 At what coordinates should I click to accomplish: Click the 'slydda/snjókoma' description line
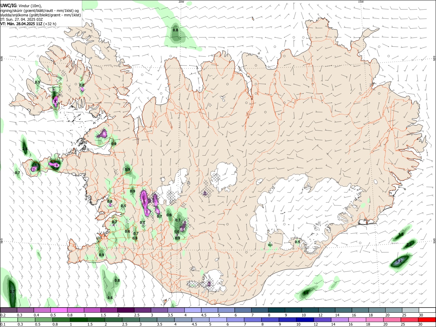point(41,15)
